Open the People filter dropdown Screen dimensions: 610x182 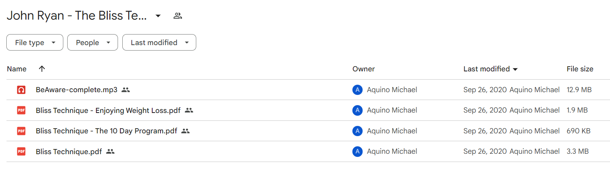tap(92, 42)
